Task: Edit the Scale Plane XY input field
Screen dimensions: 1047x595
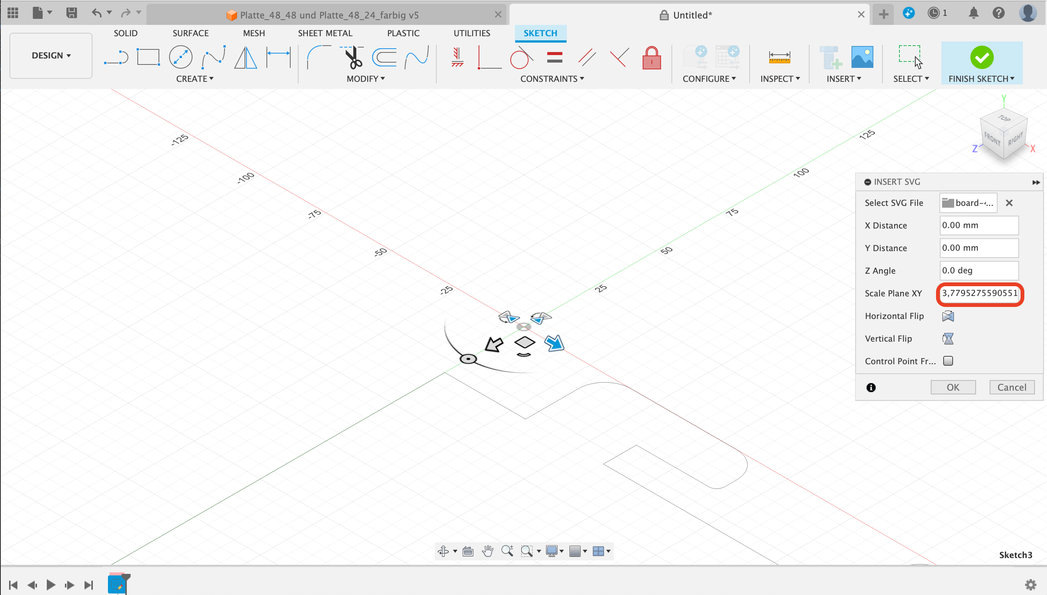Action: click(x=979, y=293)
